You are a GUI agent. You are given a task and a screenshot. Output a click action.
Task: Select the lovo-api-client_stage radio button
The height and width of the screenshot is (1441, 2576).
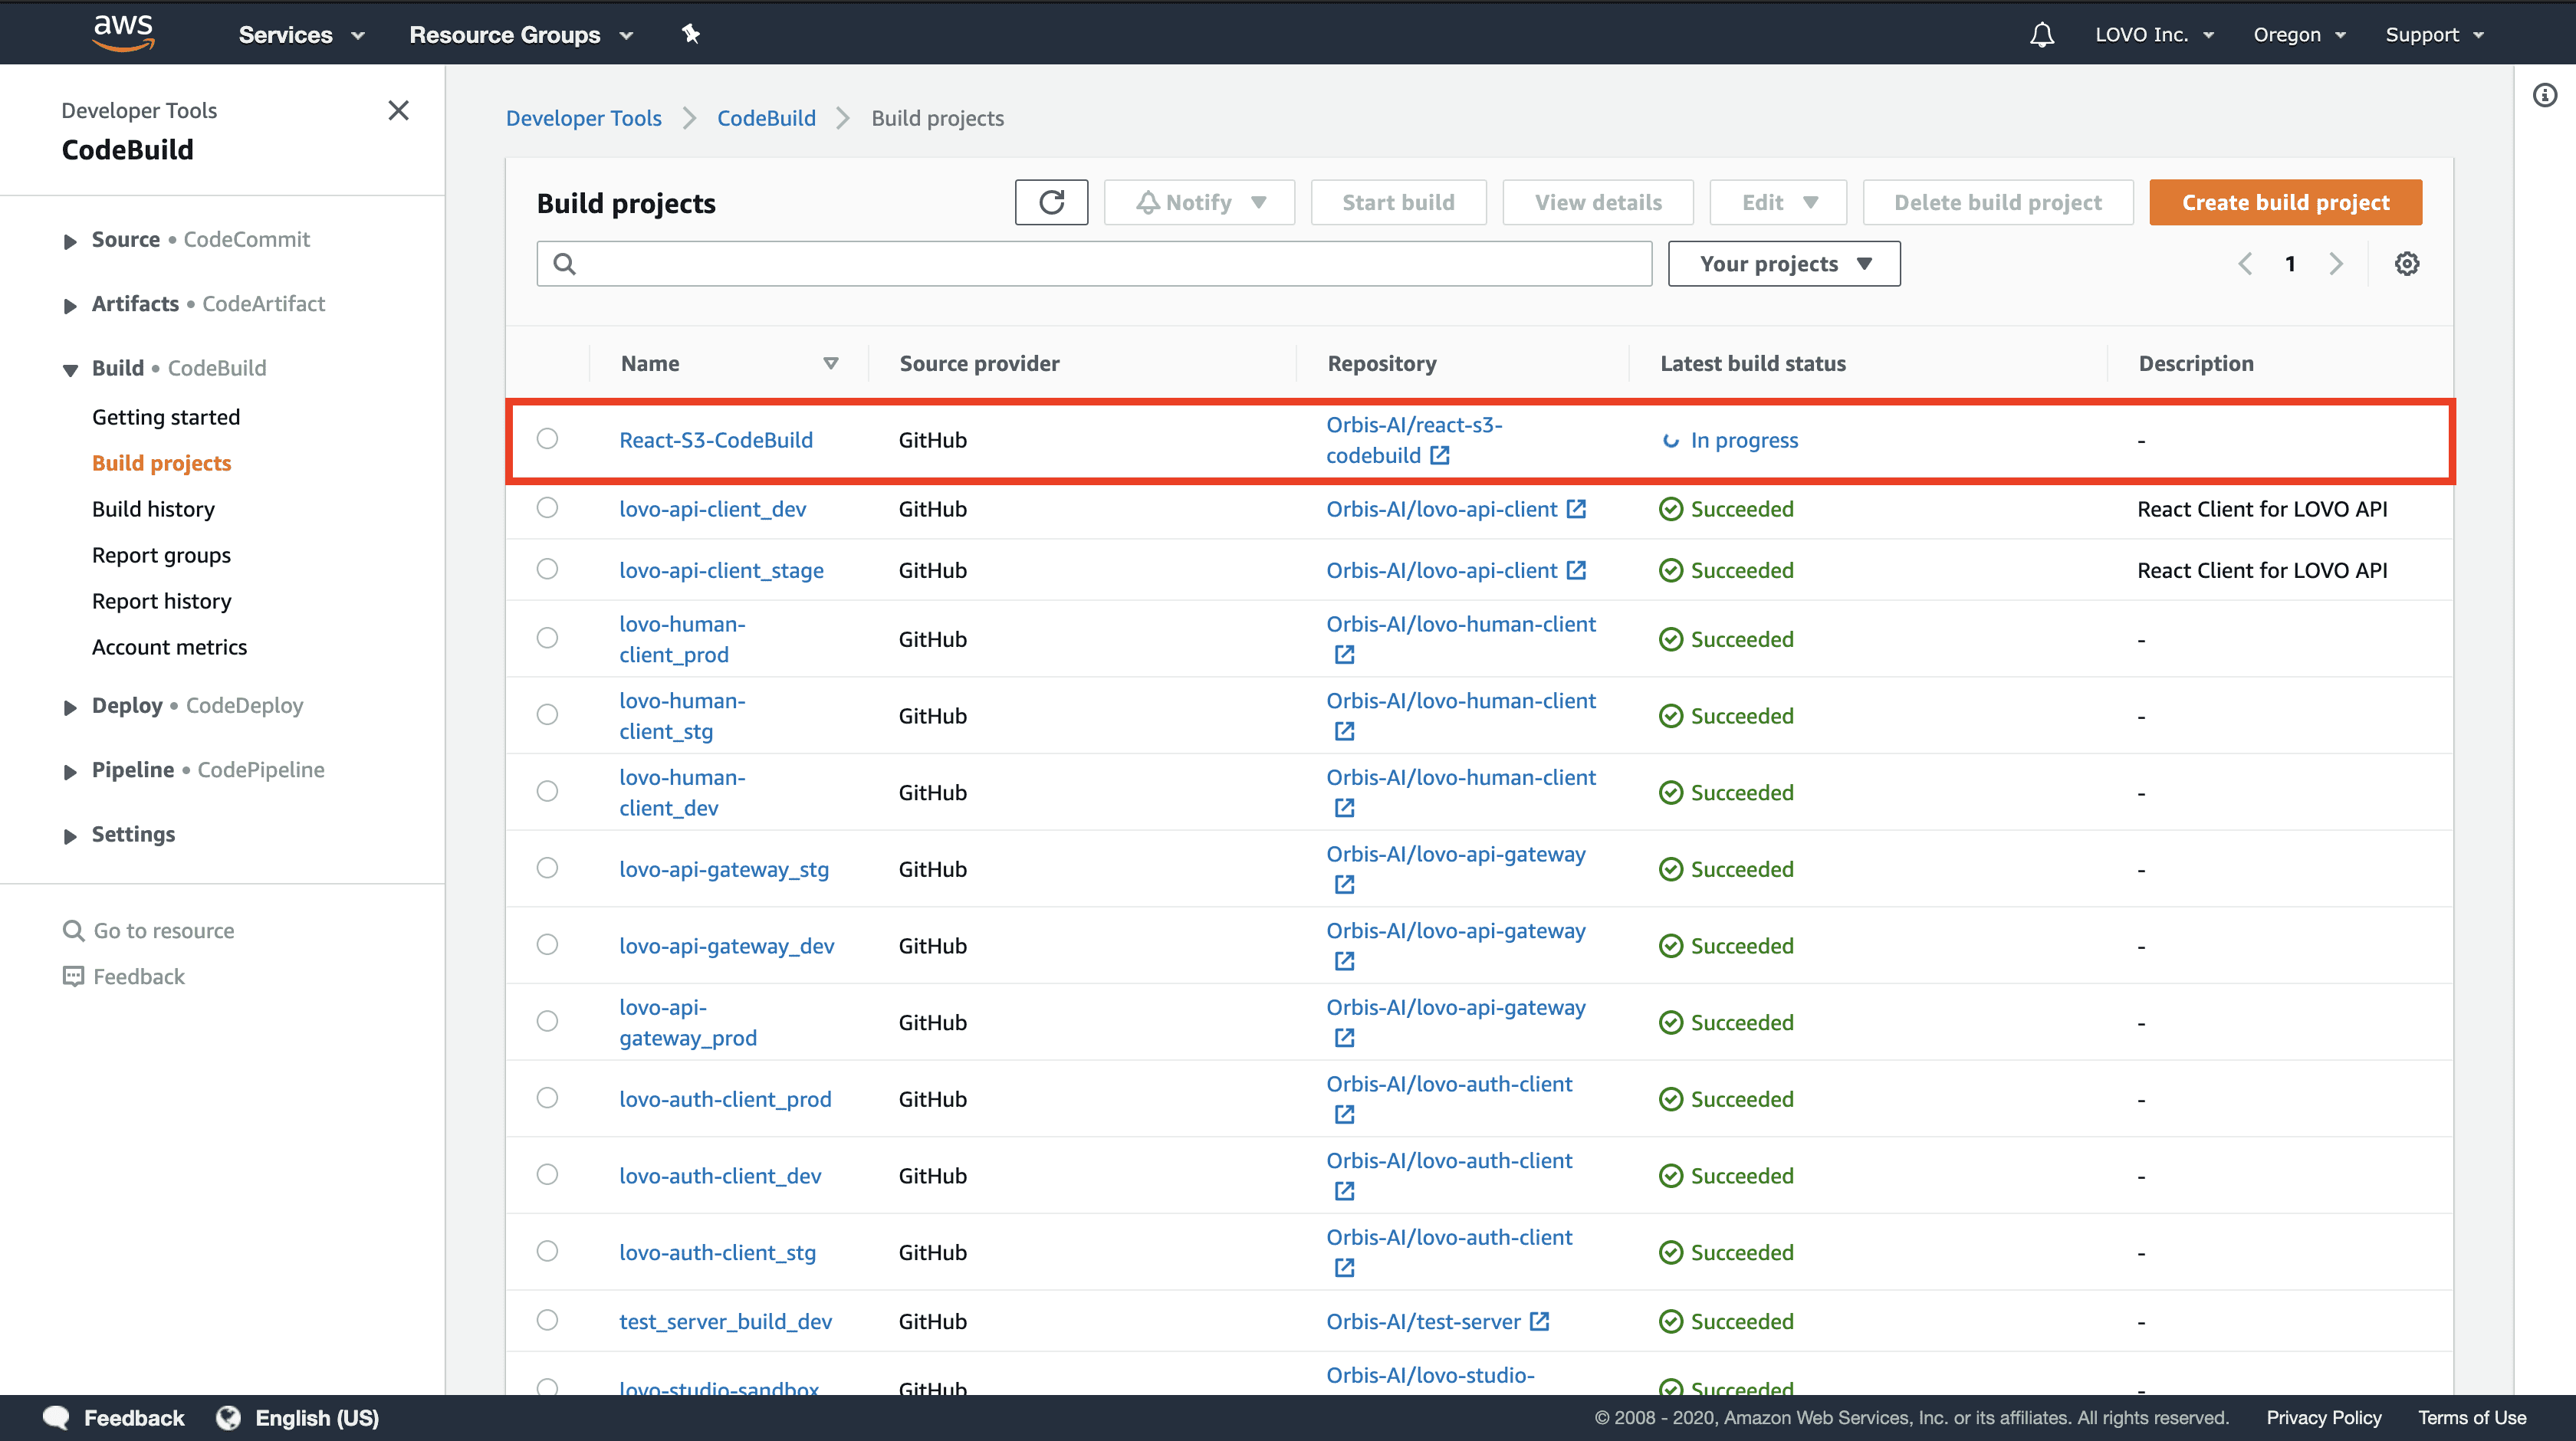pyautogui.click(x=547, y=569)
